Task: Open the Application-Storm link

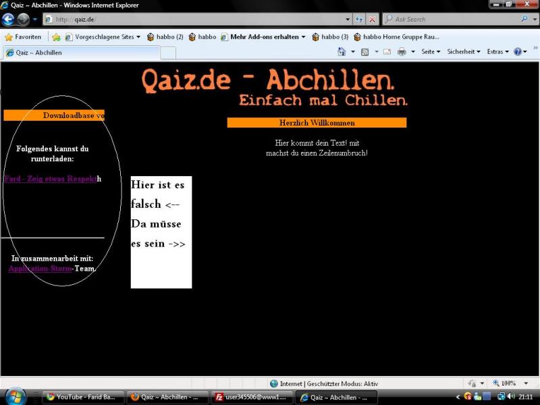Action: [x=40, y=268]
